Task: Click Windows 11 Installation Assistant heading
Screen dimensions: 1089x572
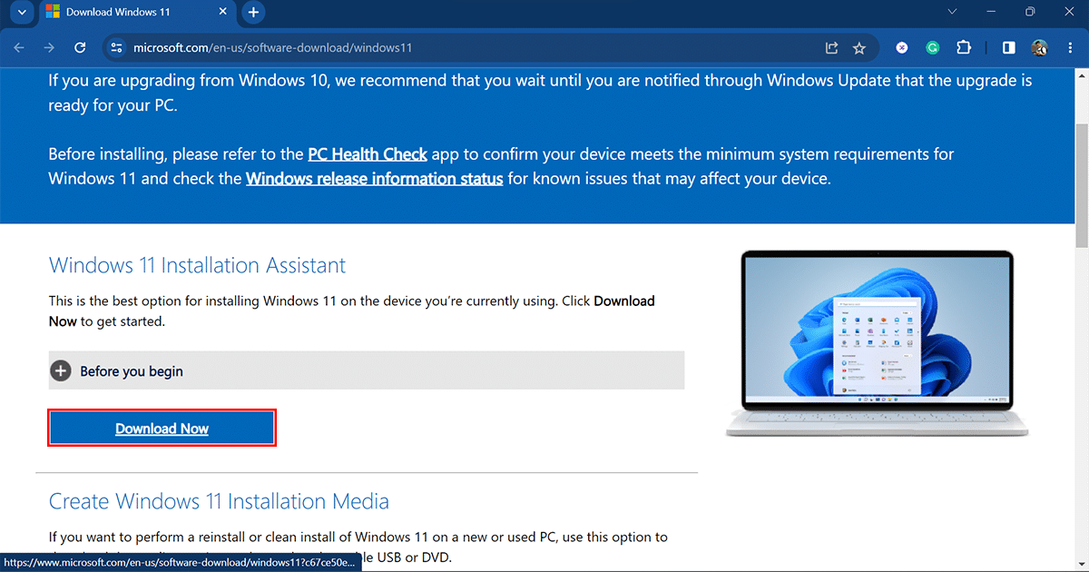Action: click(x=197, y=266)
